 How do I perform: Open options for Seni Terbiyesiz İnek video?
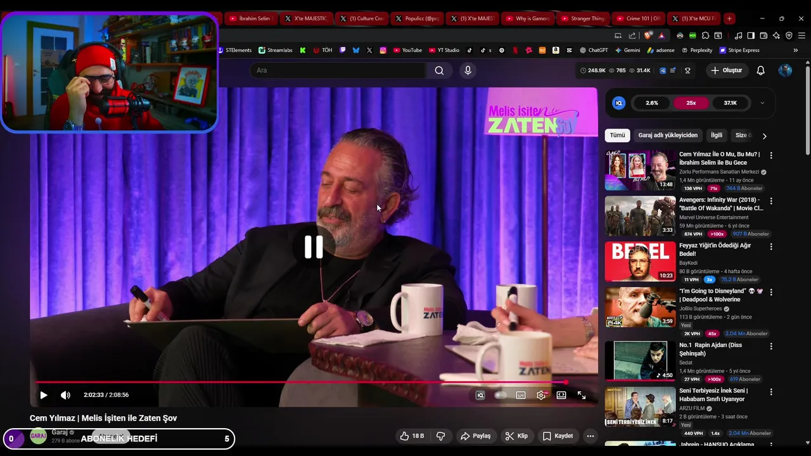[x=771, y=392]
